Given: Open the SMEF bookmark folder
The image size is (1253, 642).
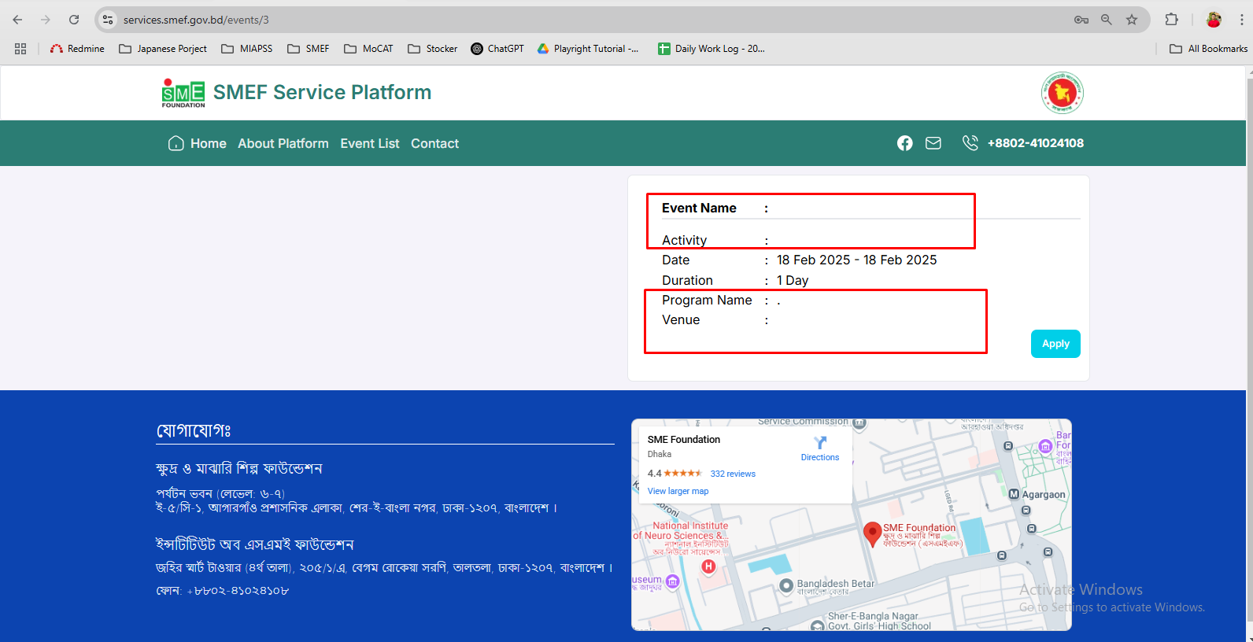Looking at the screenshot, I should tap(309, 49).
